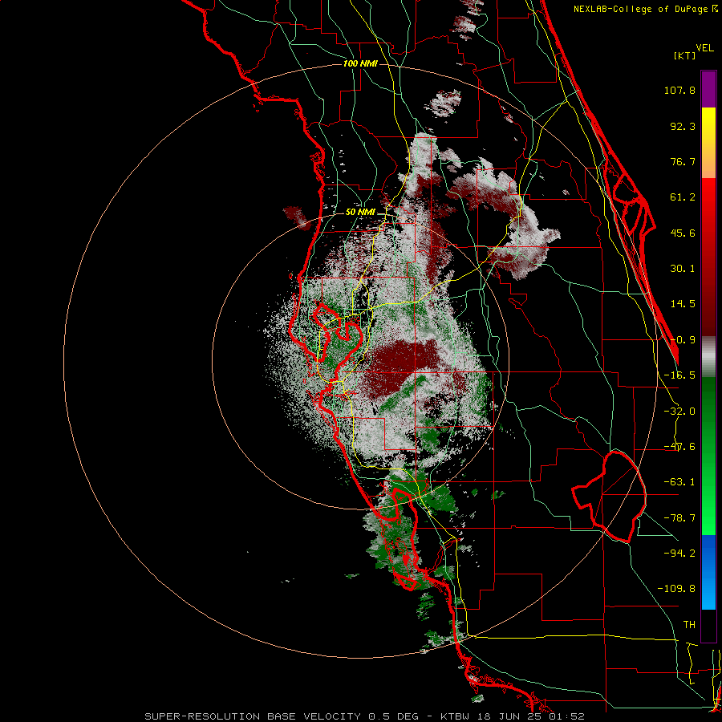The height and width of the screenshot is (722, 722).
Task: Click the 76.7 legend value
Action: click(x=683, y=161)
